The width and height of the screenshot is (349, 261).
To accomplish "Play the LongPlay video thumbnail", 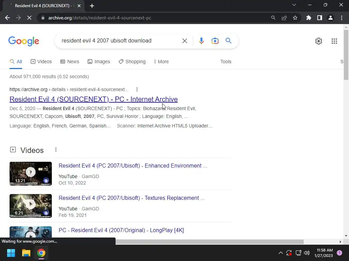I will click(x=31, y=232).
